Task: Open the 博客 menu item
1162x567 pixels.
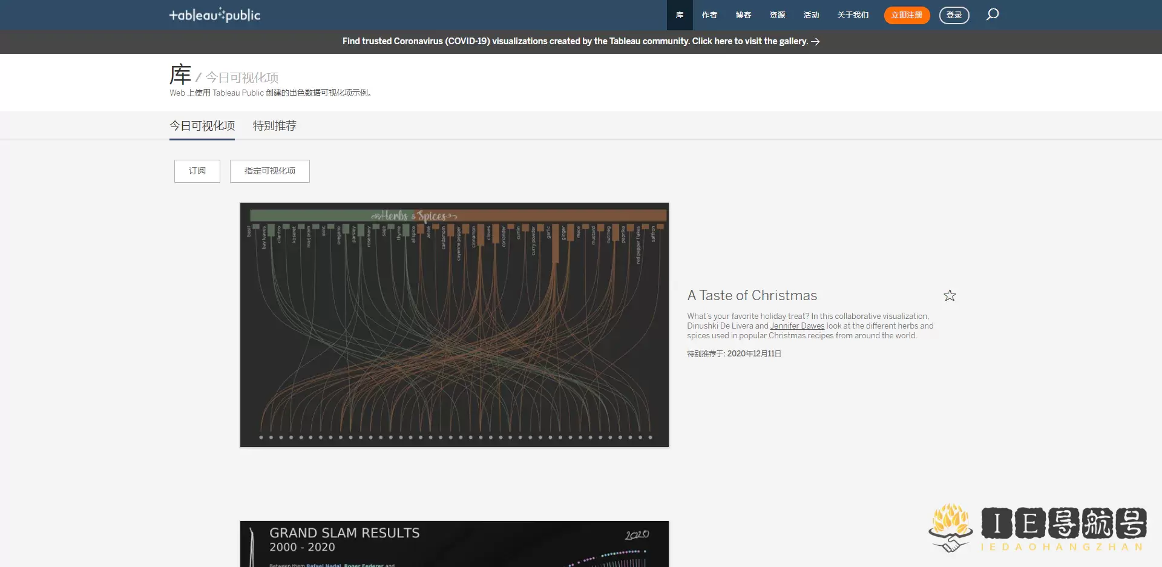Action: click(743, 15)
